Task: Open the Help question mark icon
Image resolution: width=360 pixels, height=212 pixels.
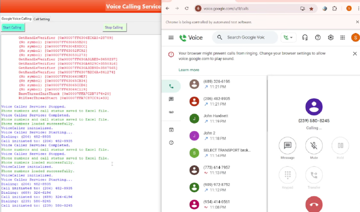Action: point(318,37)
